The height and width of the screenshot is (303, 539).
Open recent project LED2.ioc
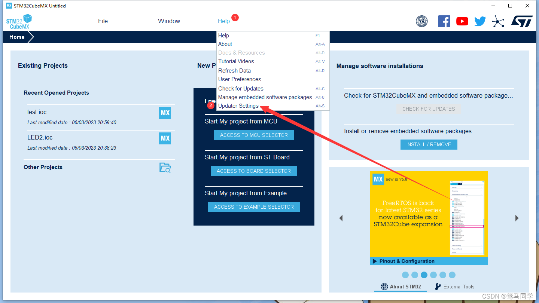(x=40, y=137)
